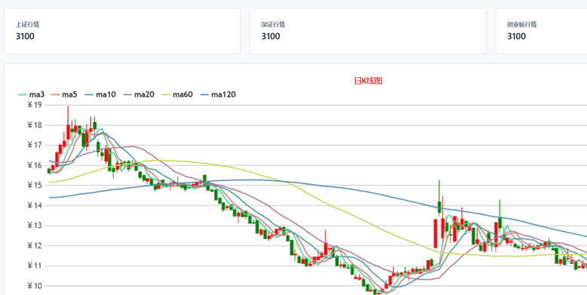Image resolution: width=587 pixels, height=295 pixels.
Task: Toggle the ma120 legend series
Action: point(218,95)
